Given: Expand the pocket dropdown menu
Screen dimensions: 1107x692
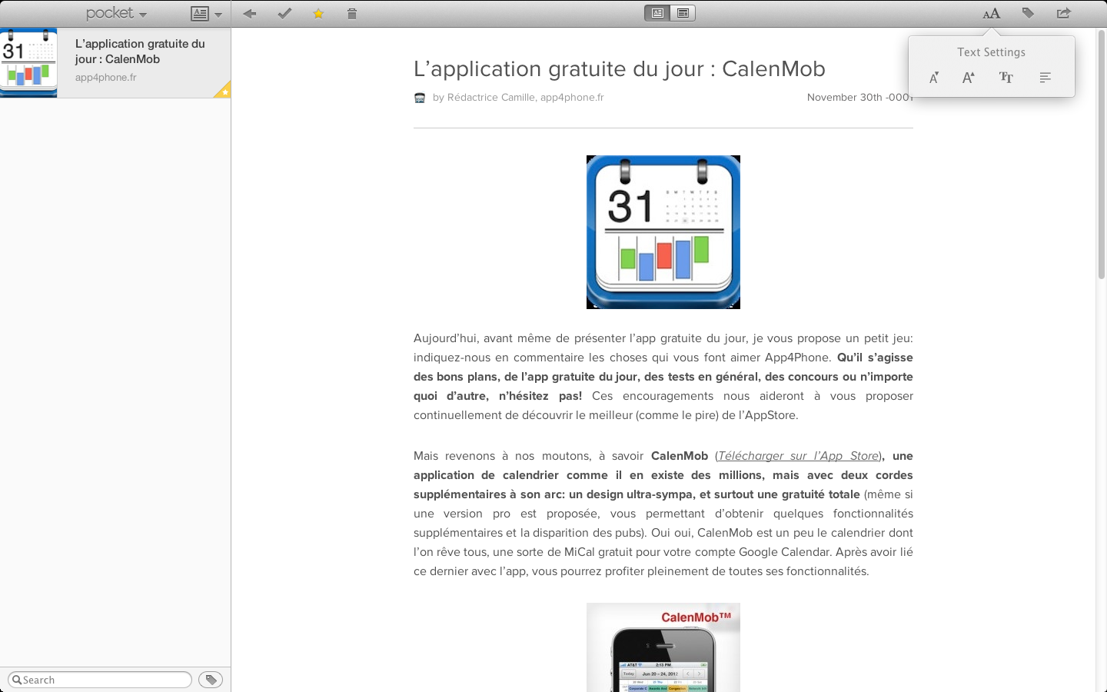Looking at the screenshot, I should click(x=116, y=14).
